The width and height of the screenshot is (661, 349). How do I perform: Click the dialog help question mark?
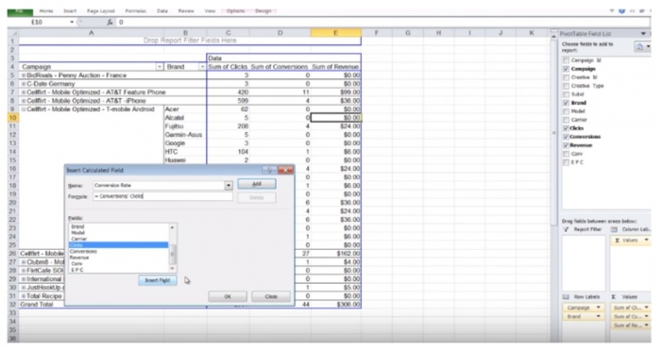[269, 170]
